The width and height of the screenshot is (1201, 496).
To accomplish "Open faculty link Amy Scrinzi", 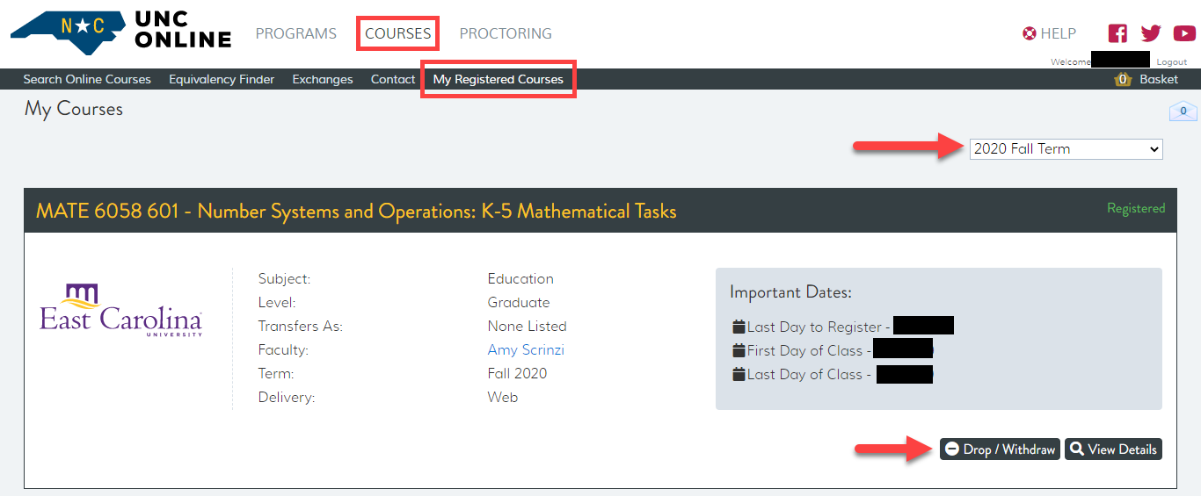I will pos(526,349).
